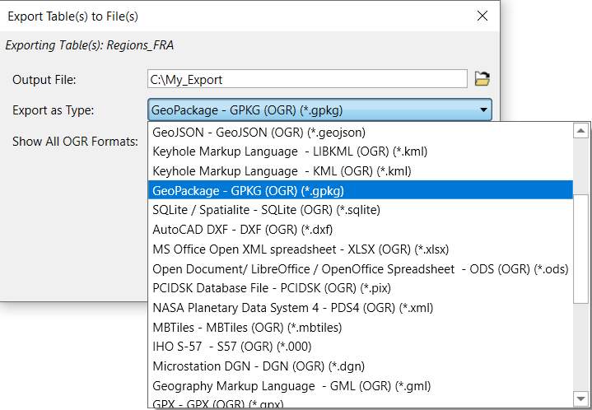The image size is (592, 410).
Task: Pick the highlighted GeoPackage GPKG list entry
Action: [361, 190]
